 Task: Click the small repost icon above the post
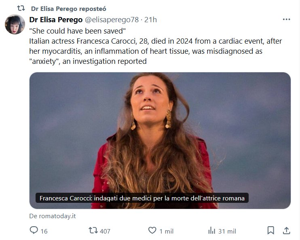click(x=21, y=8)
